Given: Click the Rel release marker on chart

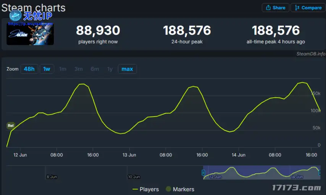Looking at the screenshot, I should pos(11,126).
